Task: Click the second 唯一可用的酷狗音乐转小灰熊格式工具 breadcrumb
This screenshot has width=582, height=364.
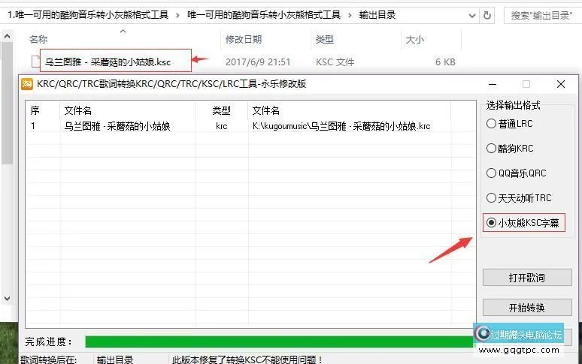Action: click(x=264, y=15)
